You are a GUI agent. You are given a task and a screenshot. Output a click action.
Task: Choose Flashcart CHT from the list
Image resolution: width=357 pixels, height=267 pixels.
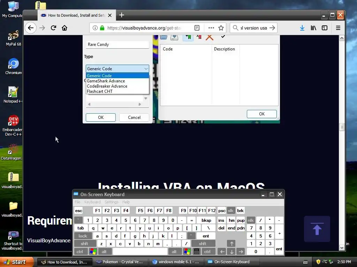click(x=117, y=91)
